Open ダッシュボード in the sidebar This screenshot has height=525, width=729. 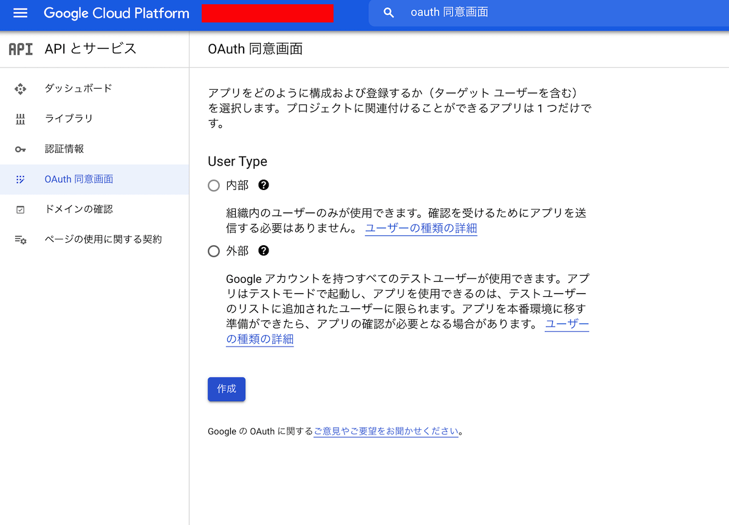94,89
